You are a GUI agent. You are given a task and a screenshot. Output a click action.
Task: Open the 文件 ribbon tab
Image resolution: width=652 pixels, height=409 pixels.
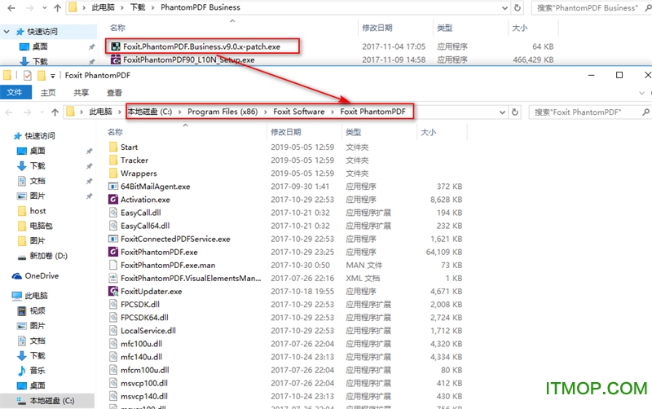click(x=15, y=92)
